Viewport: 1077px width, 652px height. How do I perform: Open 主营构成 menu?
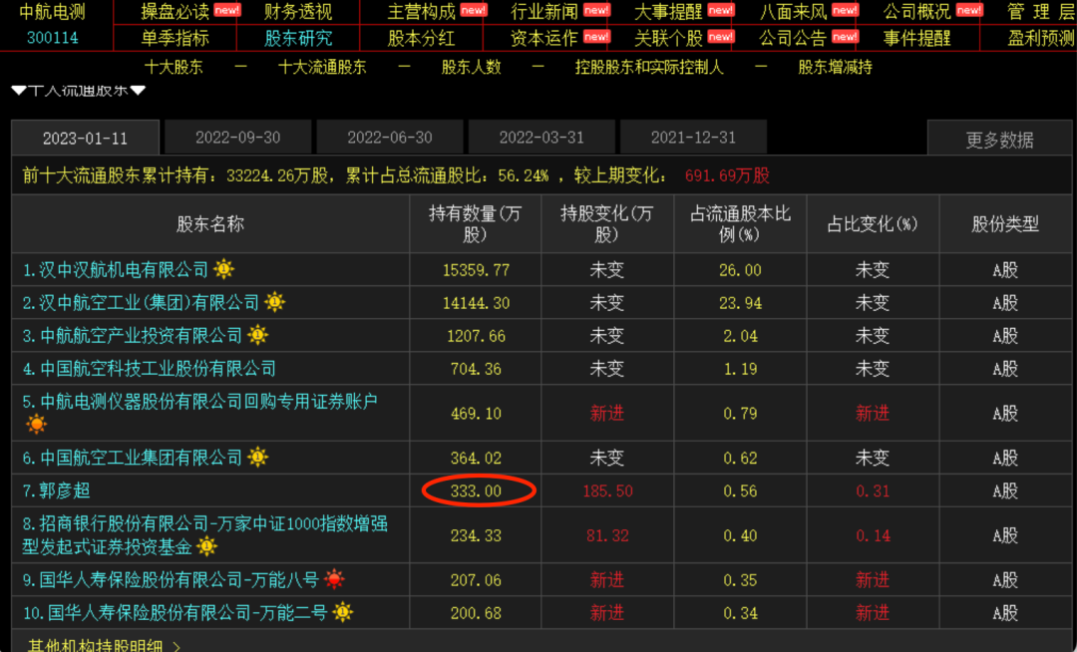coord(422,12)
